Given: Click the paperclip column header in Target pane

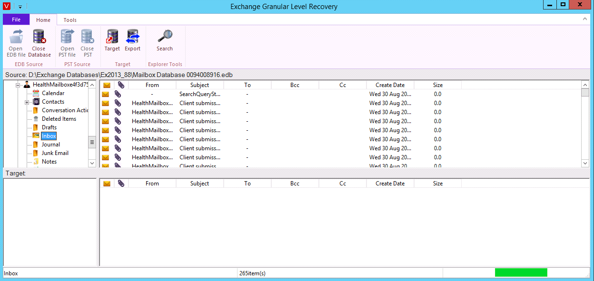Looking at the screenshot, I should coord(121,184).
